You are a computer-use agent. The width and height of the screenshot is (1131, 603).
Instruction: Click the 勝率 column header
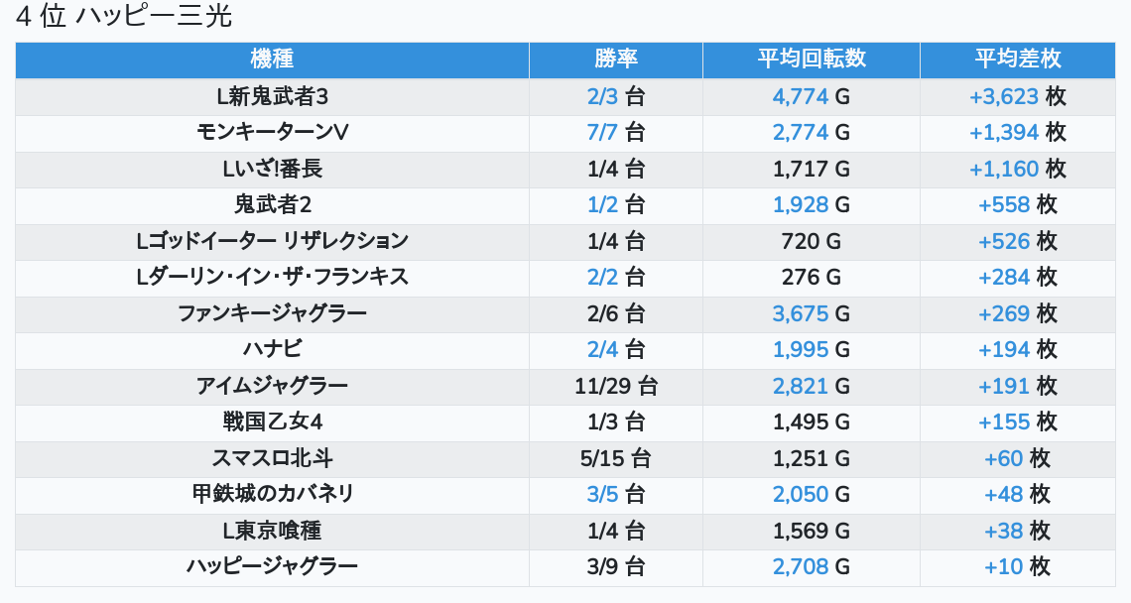pos(615,60)
